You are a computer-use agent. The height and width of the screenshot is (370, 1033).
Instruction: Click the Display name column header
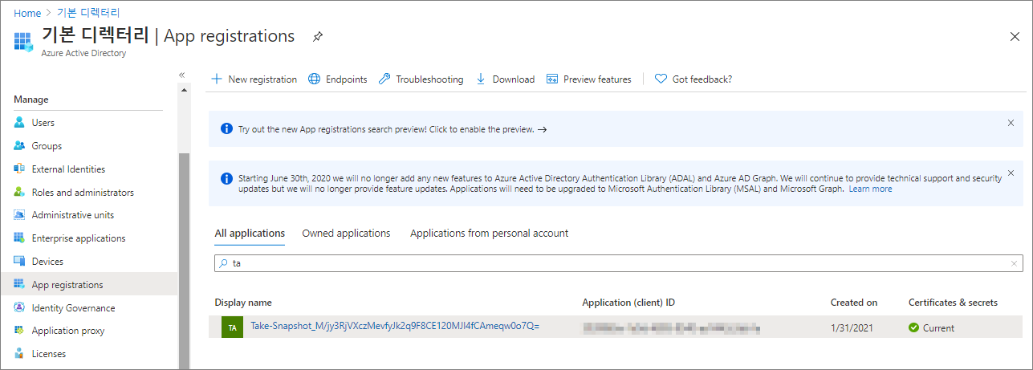243,303
